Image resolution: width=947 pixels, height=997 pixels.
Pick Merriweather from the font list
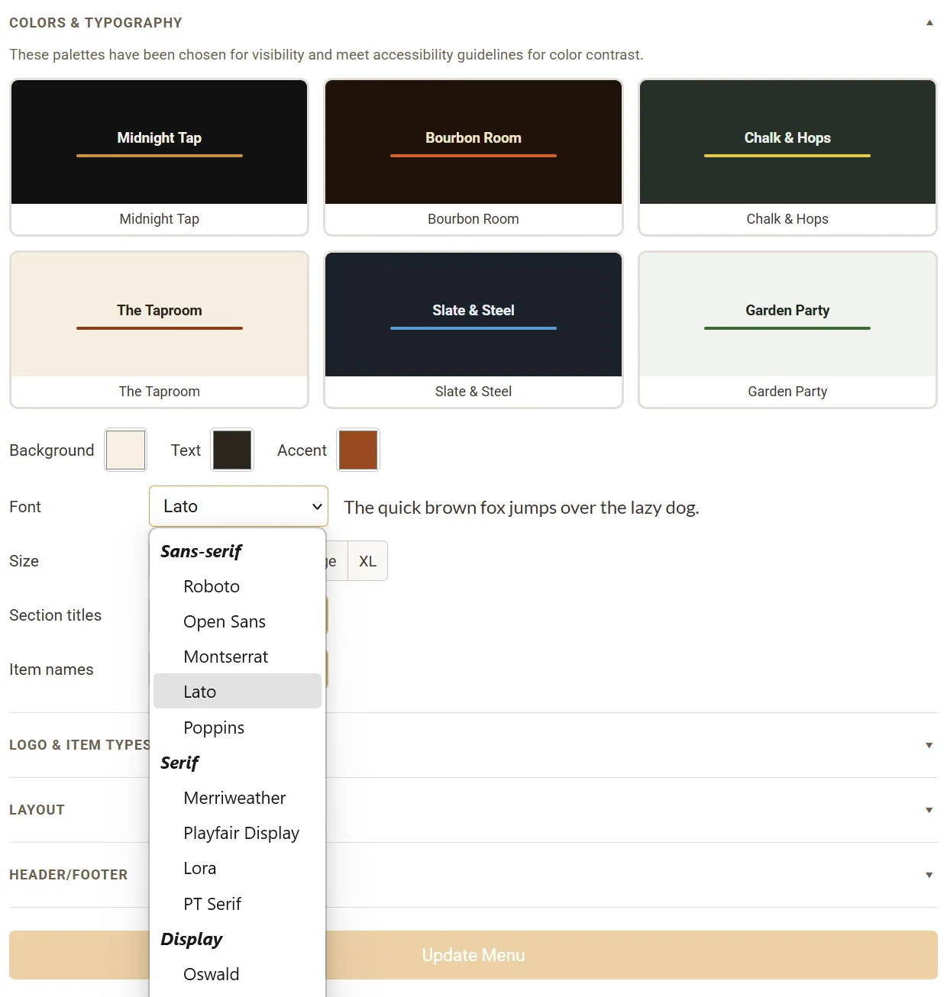(x=238, y=798)
